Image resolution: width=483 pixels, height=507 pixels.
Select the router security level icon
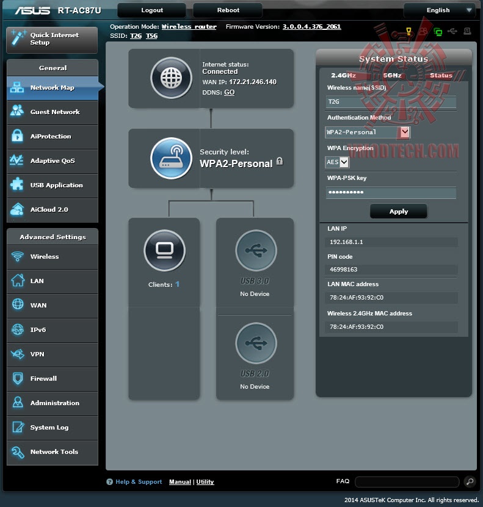(171, 158)
